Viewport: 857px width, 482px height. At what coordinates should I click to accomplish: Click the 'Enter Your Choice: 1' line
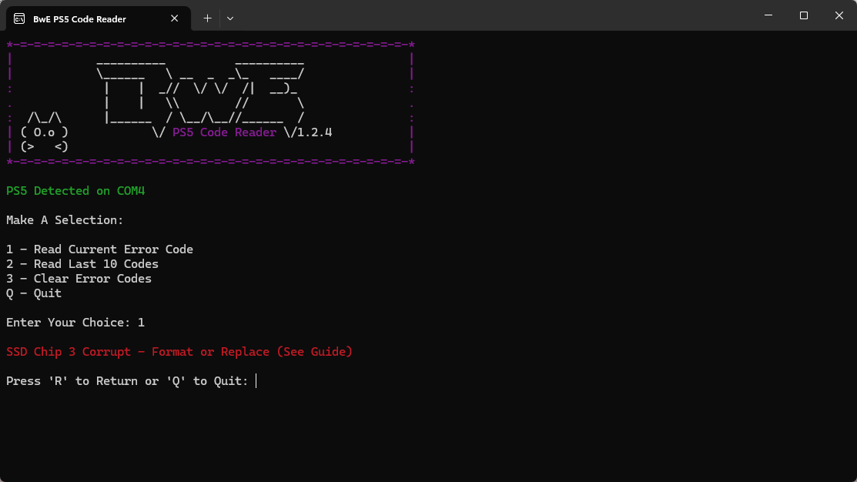[x=75, y=323]
